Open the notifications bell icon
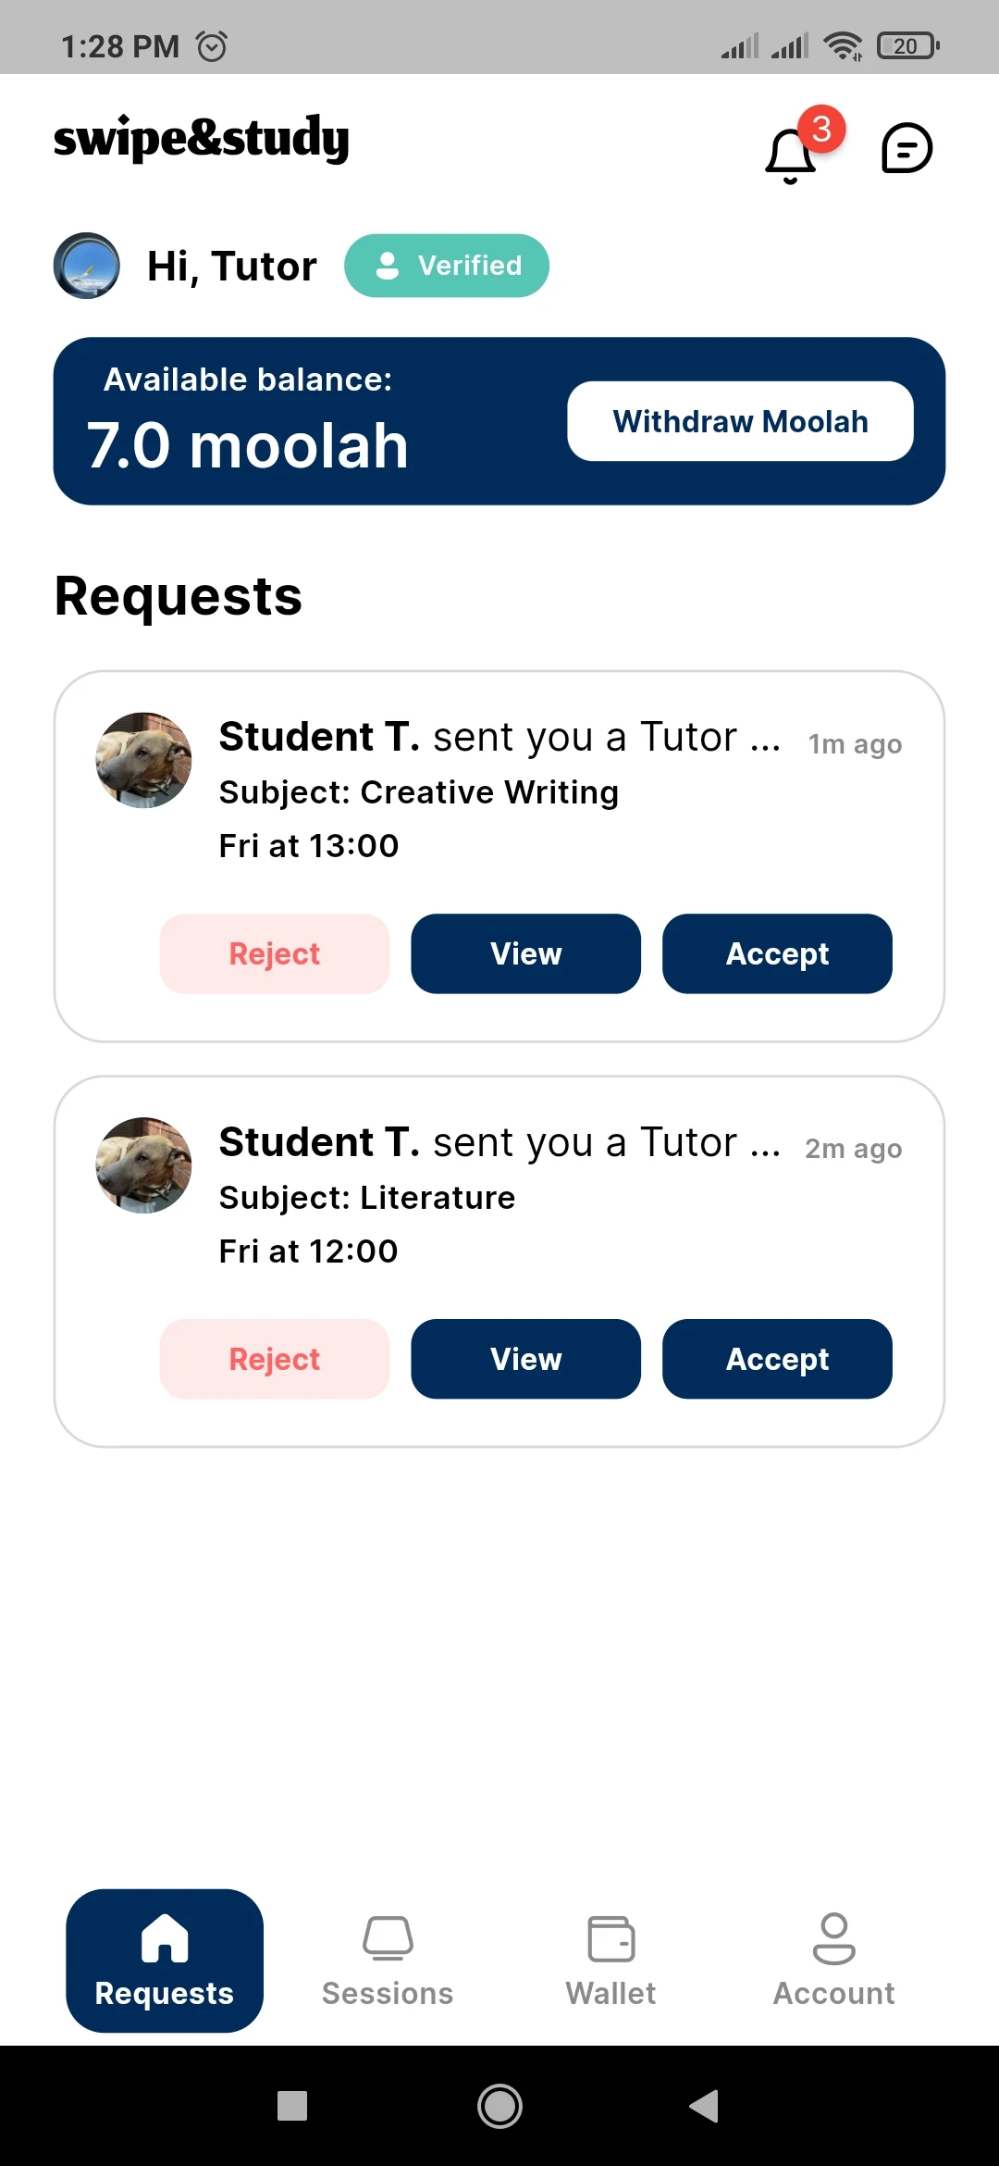 (792, 153)
